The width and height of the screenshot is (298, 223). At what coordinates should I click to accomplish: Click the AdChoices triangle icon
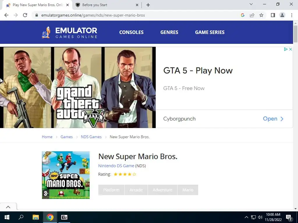click(285, 49)
